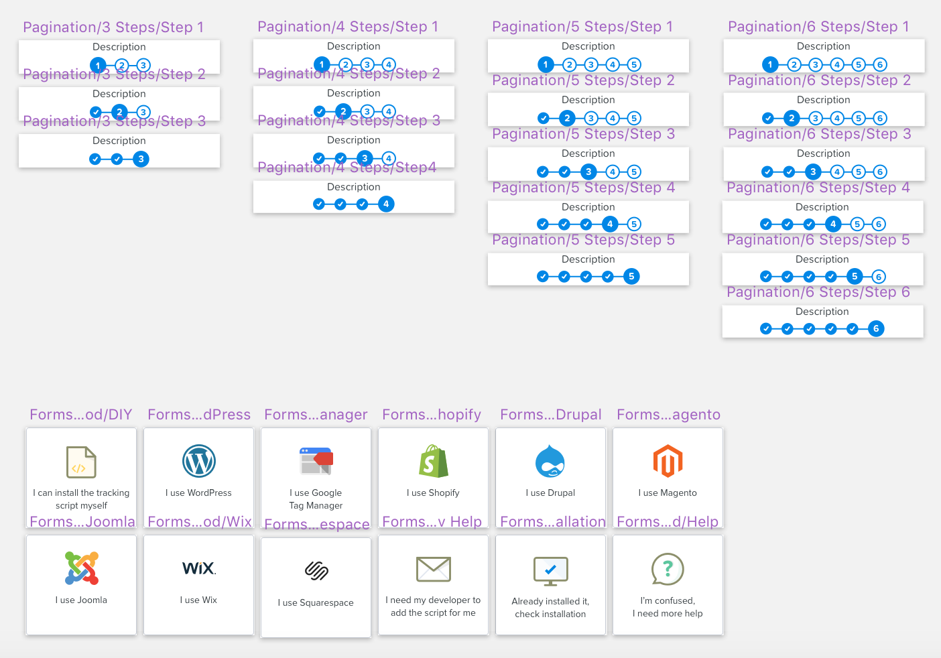
Task: Click 'I use Magento' text
Action: pos(668,493)
